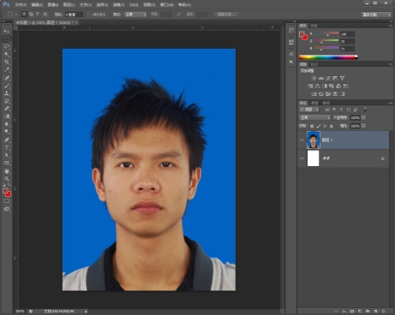Open the Color panel flyout menu
The width and height of the screenshot is (395, 315).
pyautogui.click(x=390, y=26)
